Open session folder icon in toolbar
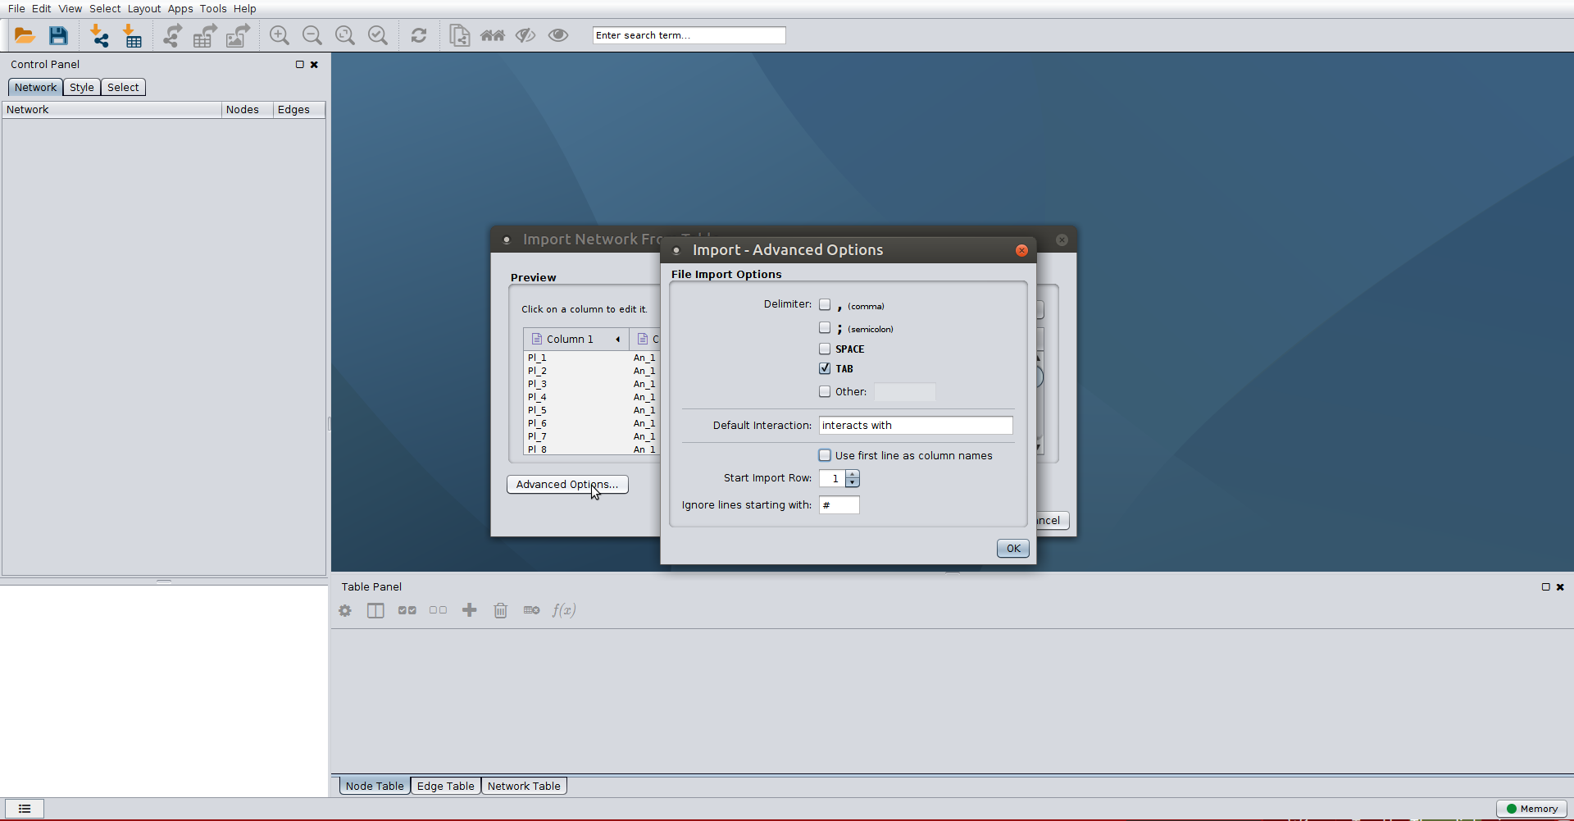1574x821 pixels. pyautogui.click(x=25, y=35)
